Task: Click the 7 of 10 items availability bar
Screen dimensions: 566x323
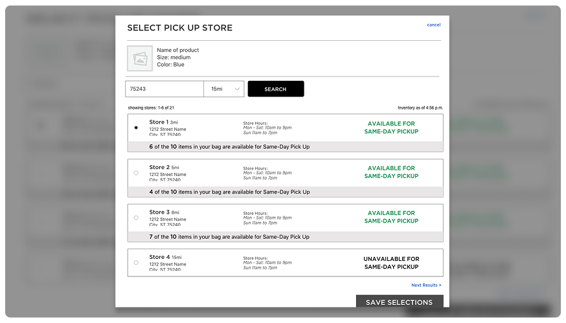Action: [285, 237]
